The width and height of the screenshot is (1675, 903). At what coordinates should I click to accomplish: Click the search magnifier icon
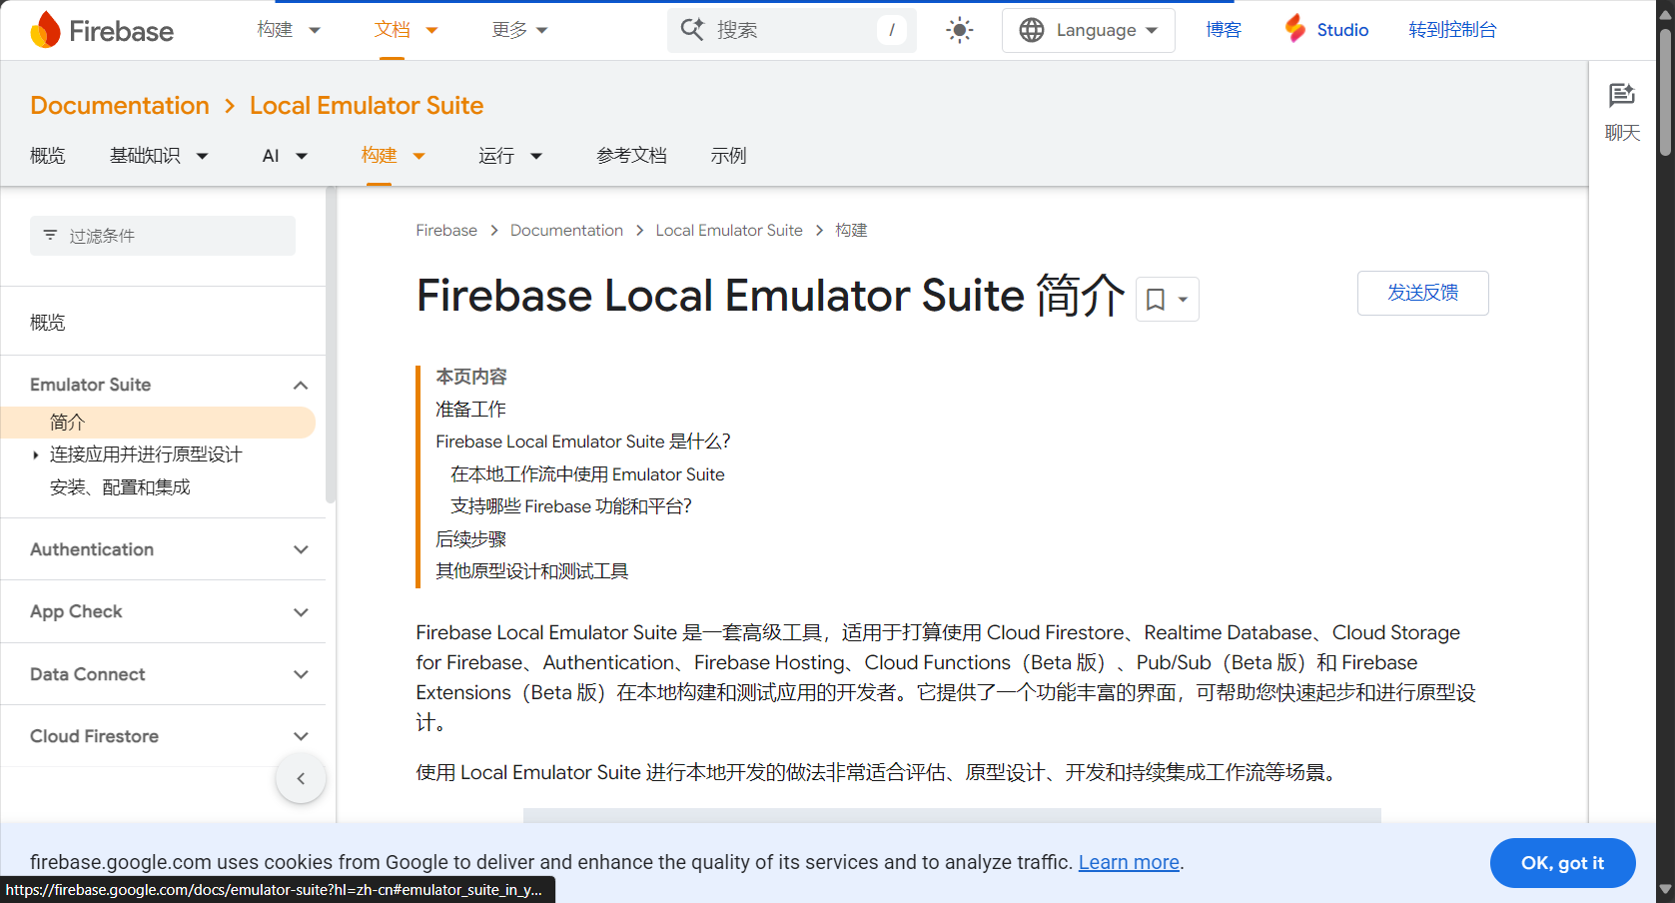[692, 30]
